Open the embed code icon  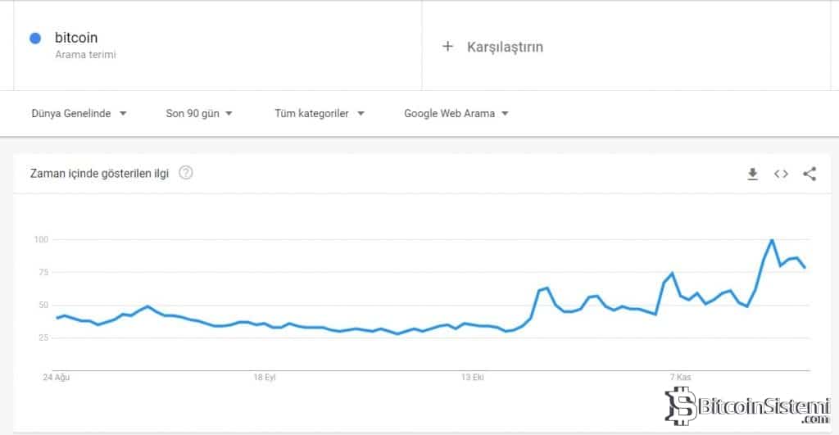(781, 174)
